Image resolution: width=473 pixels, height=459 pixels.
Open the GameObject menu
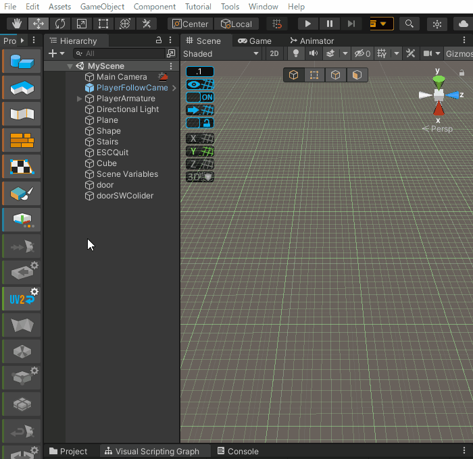point(102,7)
